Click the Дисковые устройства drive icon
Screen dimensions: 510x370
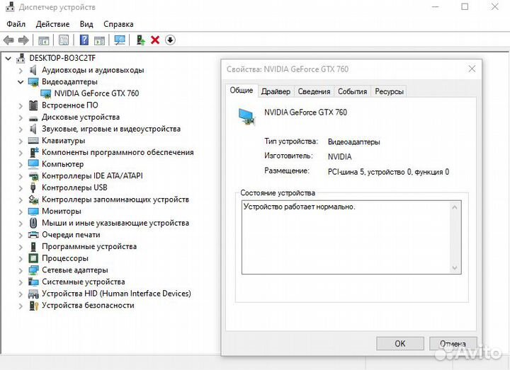(33, 117)
